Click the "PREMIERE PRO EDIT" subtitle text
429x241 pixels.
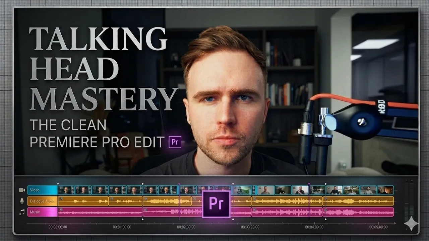(x=97, y=142)
